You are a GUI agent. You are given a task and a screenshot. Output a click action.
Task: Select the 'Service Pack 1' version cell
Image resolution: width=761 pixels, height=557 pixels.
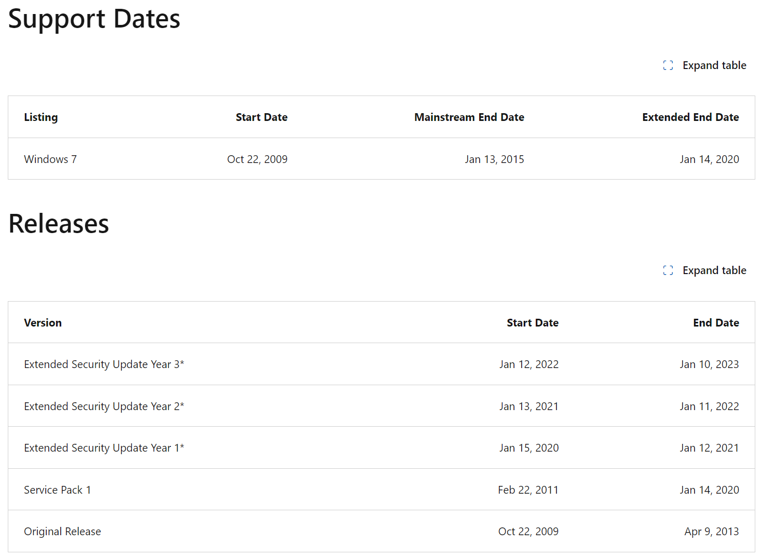coord(58,490)
